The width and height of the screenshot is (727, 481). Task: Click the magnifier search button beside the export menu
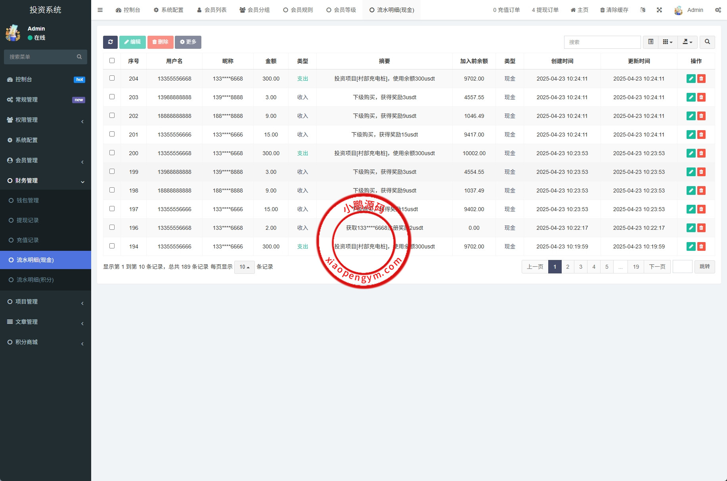click(x=707, y=42)
